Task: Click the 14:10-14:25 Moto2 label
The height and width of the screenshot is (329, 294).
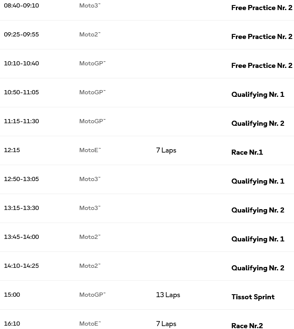Action: [x=90, y=266]
